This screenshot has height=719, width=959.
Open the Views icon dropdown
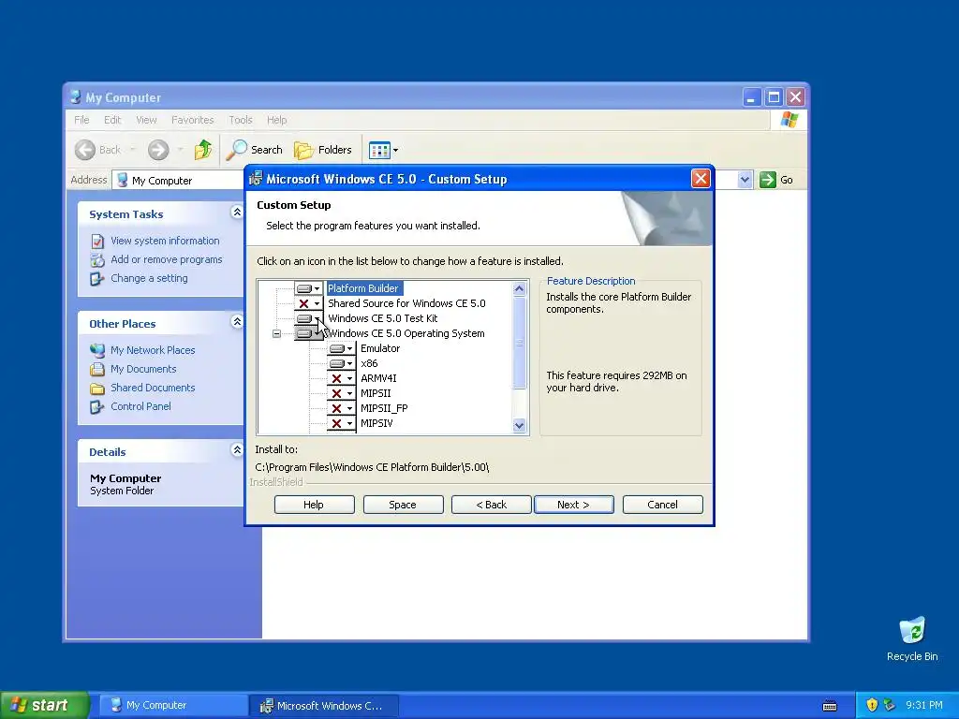tap(383, 150)
